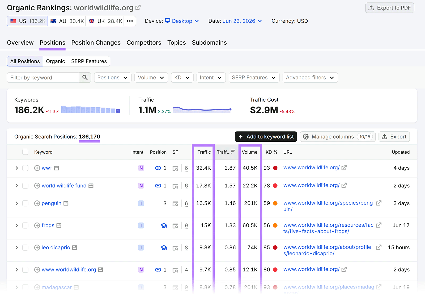The width and height of the screenshot is (425, 298).
Task: Click the Traffic trend line chart
Action: coord(202,110)
